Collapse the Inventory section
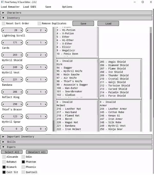154x175 pixels. pyautogui.click(x=76, y=18)
